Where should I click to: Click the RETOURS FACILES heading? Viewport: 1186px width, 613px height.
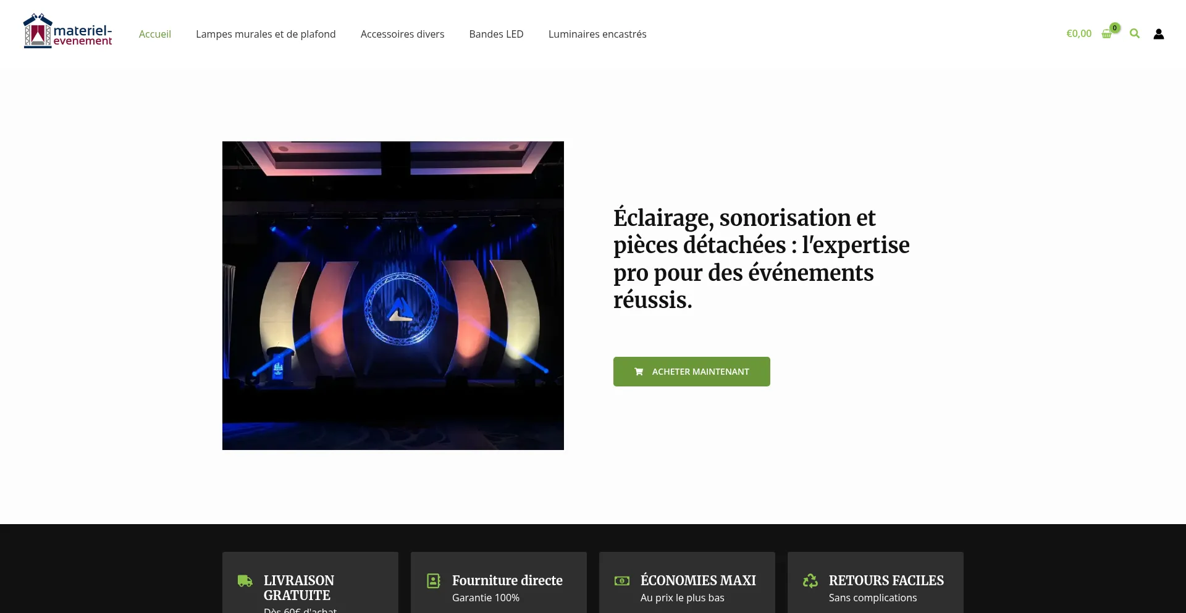tap(886, 580)
